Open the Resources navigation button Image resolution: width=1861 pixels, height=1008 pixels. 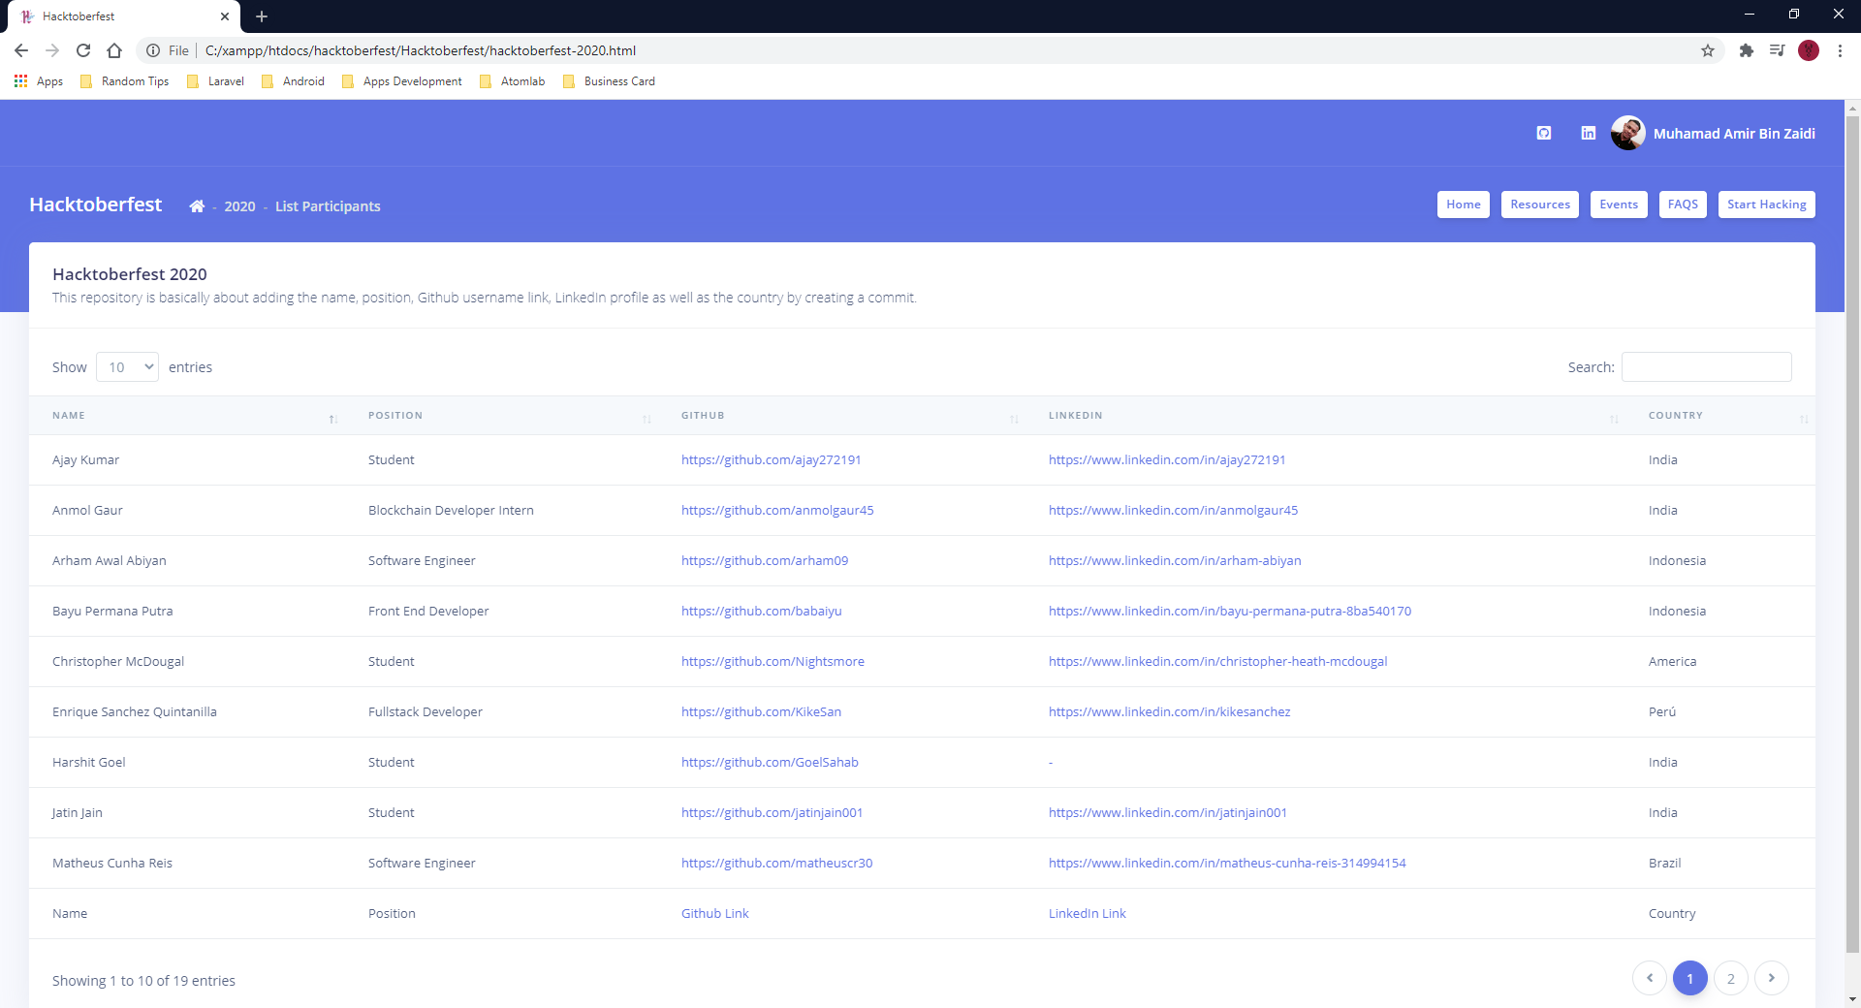coord(1540,205)
